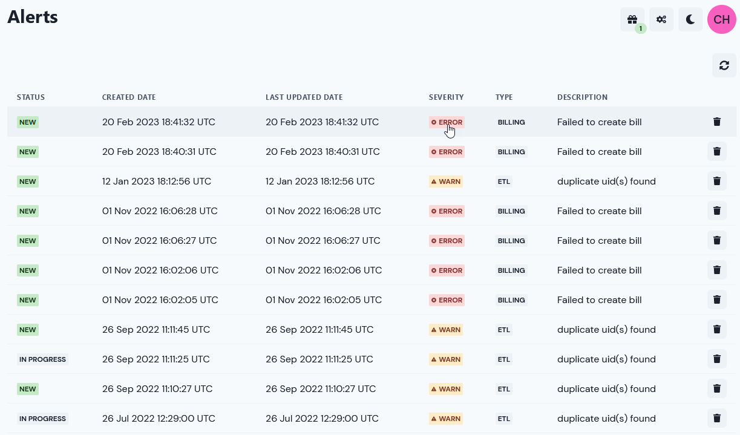
Task: Click NEW status of 20 Feb 18:41:32 alert
Action: point(28,122)
